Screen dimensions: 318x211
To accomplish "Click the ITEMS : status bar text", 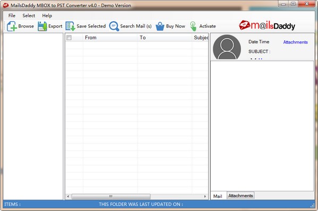I will point(12,204).
